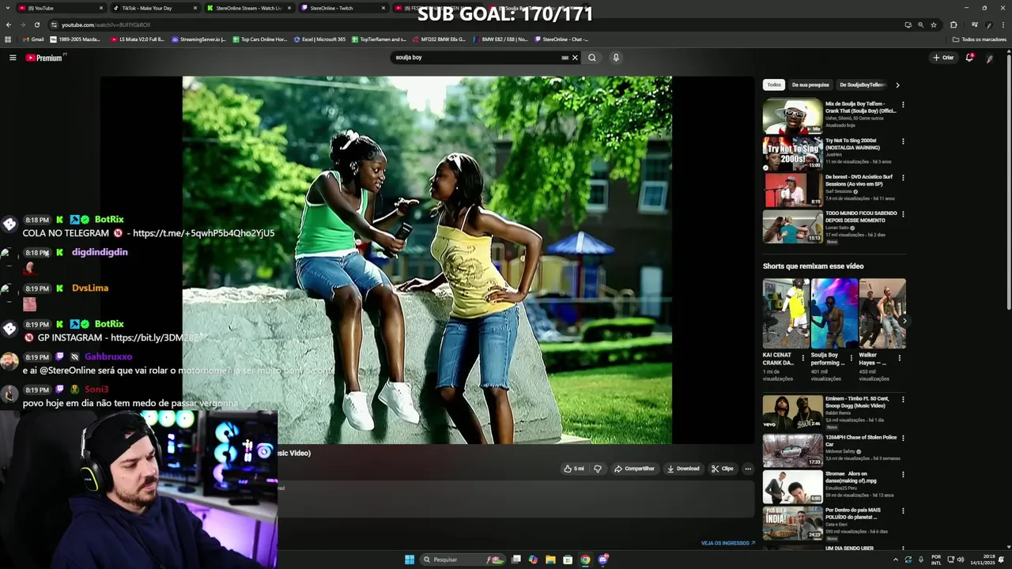Click the Criar create button

pos(943,58)
